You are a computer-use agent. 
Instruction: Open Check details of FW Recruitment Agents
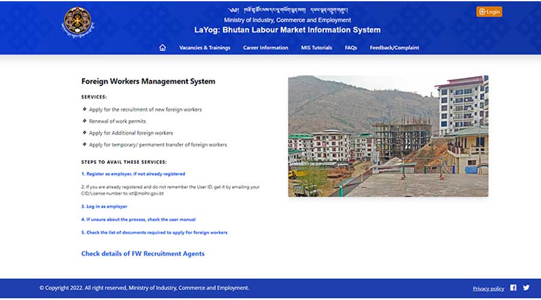142,254
